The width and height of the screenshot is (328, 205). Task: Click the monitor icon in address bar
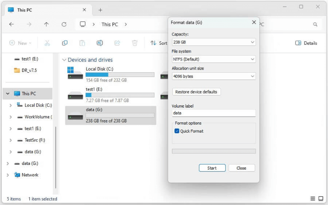[x=83, y=24]
